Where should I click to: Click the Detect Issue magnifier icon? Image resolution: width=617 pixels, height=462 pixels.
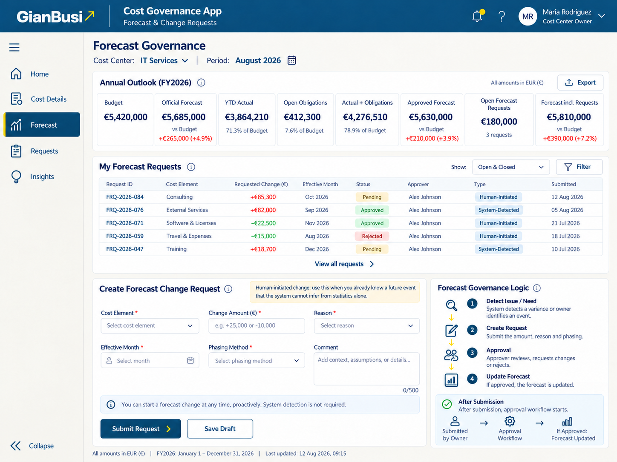451,305
